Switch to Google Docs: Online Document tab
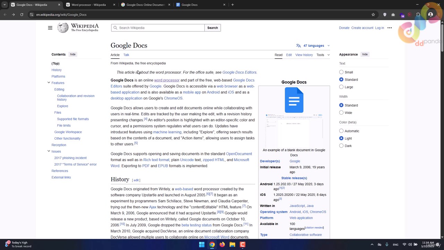This screenshot has width=444, height=250. pyautogui.click(x=145, y=5)
